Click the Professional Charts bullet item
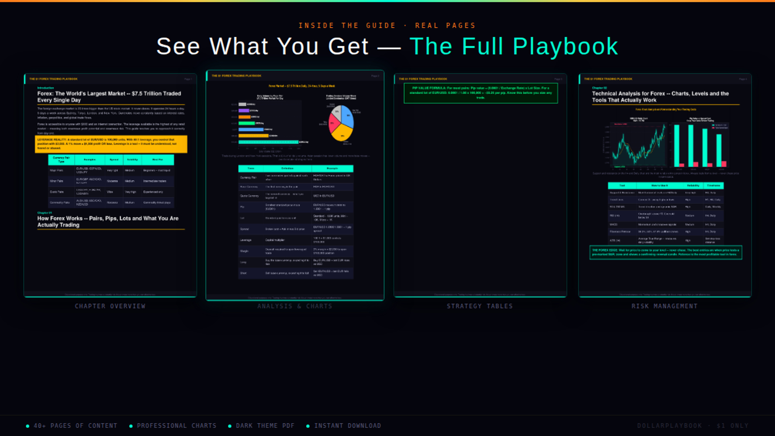The image size is (775, 436). pyautogui.click(x=173, y=426)
